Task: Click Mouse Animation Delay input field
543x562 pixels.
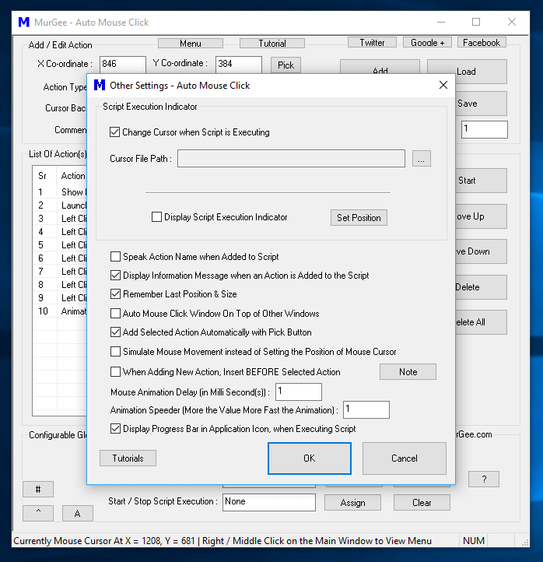Action: click(299, 392)
